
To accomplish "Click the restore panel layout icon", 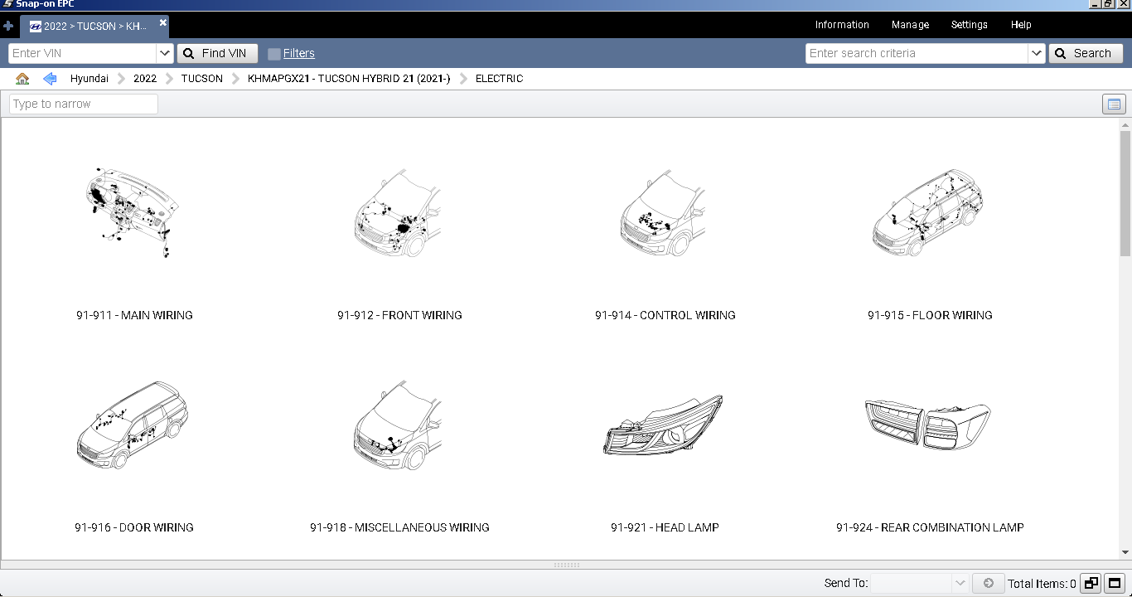I will 1091,584.
